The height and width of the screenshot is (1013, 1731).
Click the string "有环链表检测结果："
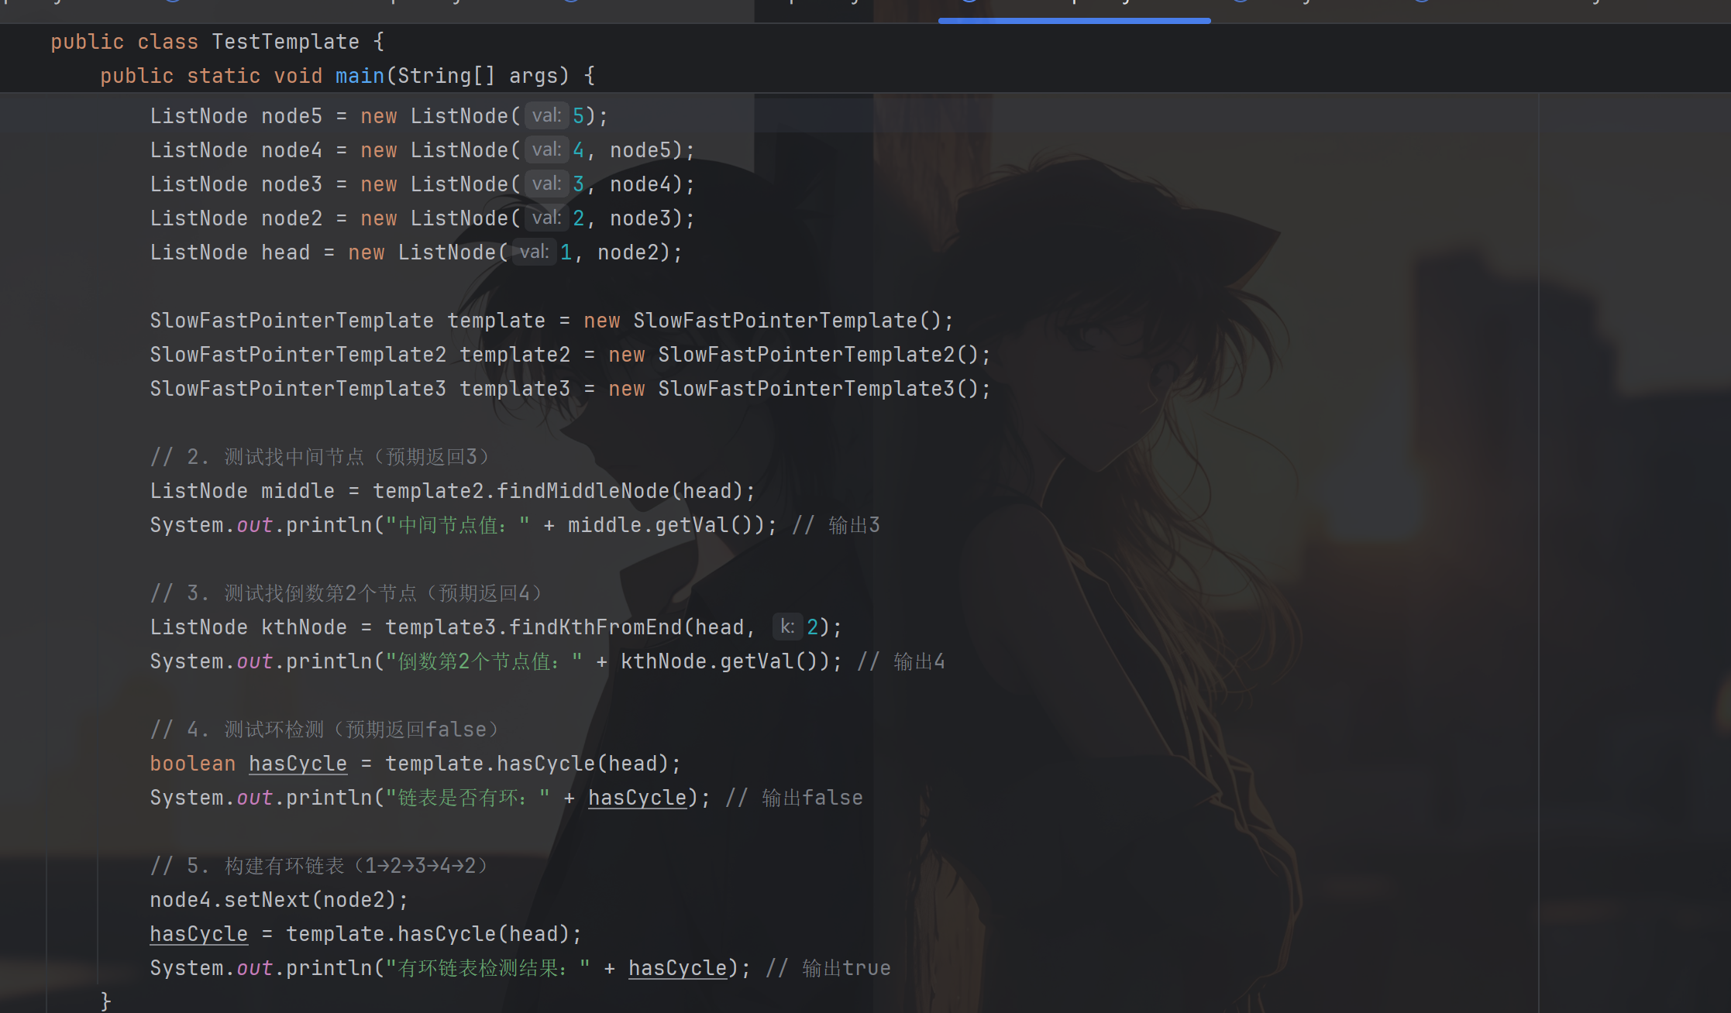488,968
